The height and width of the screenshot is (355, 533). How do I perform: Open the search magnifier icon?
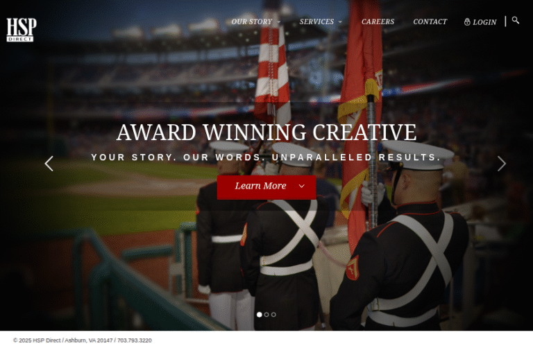(516, 20)
